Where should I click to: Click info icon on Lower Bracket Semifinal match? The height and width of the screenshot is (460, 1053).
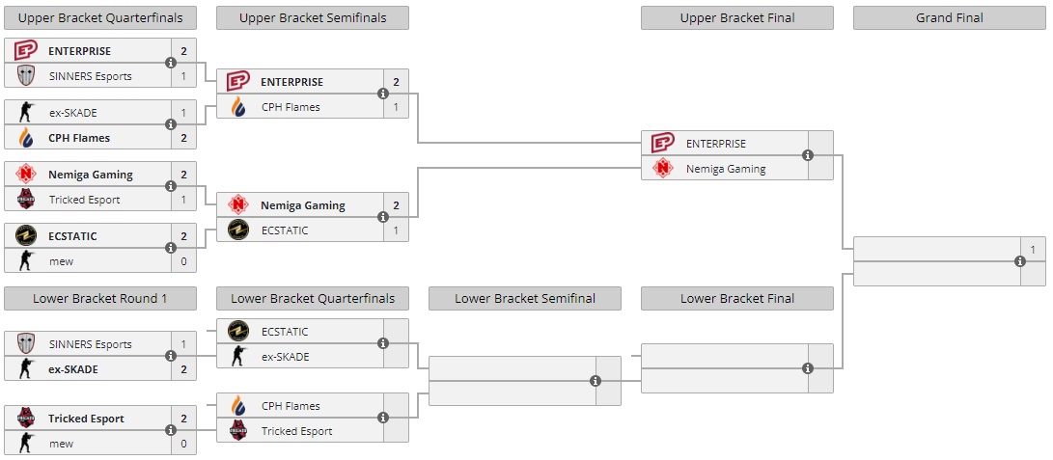pyautogui.click(x=596, y=381)
